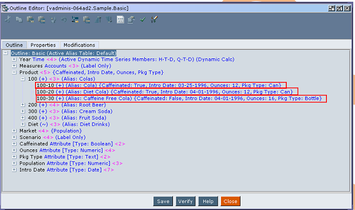Click the sort ascending icon
This screenshot has height=210, width=355.
coord(98,19)
